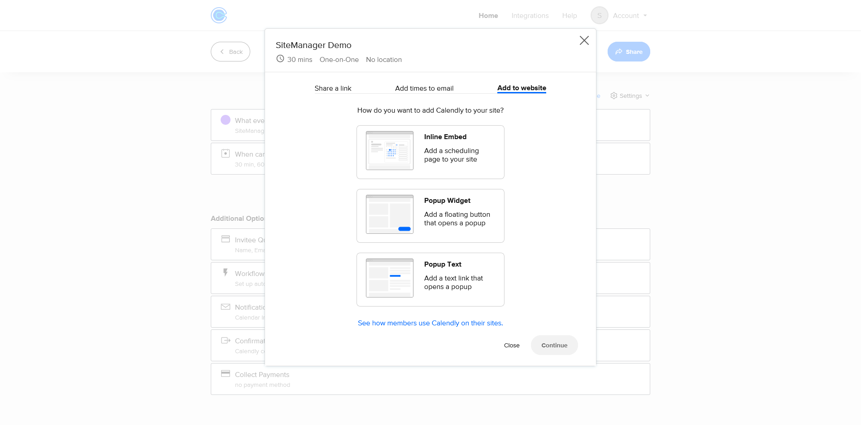Click the Popup Text preview thumbnail
Viewport: 861px width, 425px height.
point(390,278)
